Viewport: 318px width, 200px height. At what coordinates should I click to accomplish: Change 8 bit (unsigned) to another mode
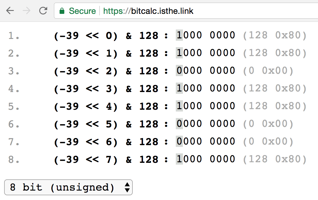coord(68,188)
